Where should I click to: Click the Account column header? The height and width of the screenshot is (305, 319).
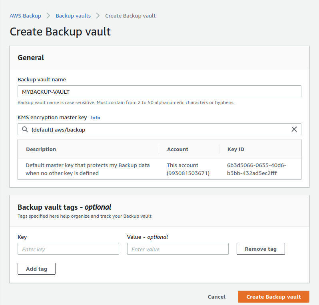click(177, 149)
